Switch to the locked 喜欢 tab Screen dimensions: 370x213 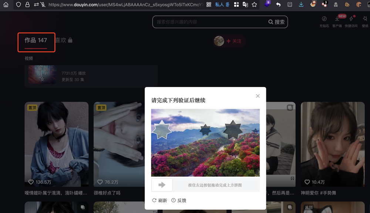tap(64, 40)
